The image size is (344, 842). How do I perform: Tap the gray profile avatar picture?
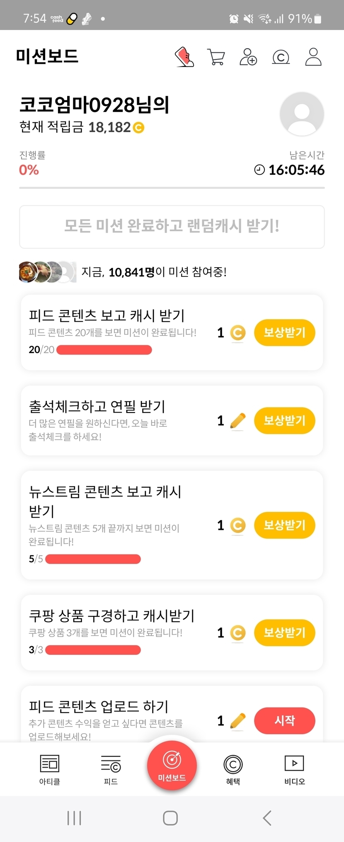(302, 114)
